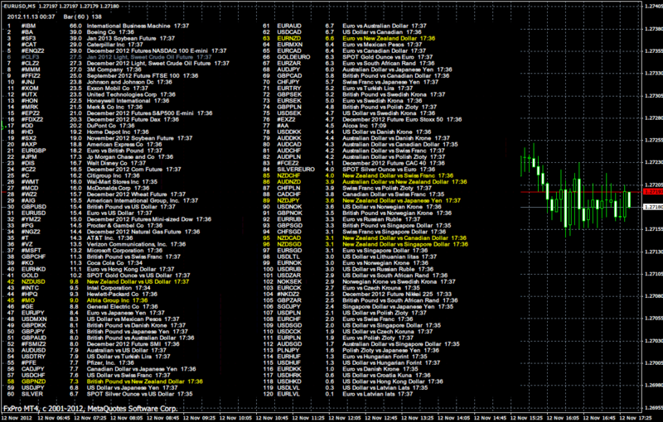Select the yellow 'EURNZD' symbol

pos(288,38)
